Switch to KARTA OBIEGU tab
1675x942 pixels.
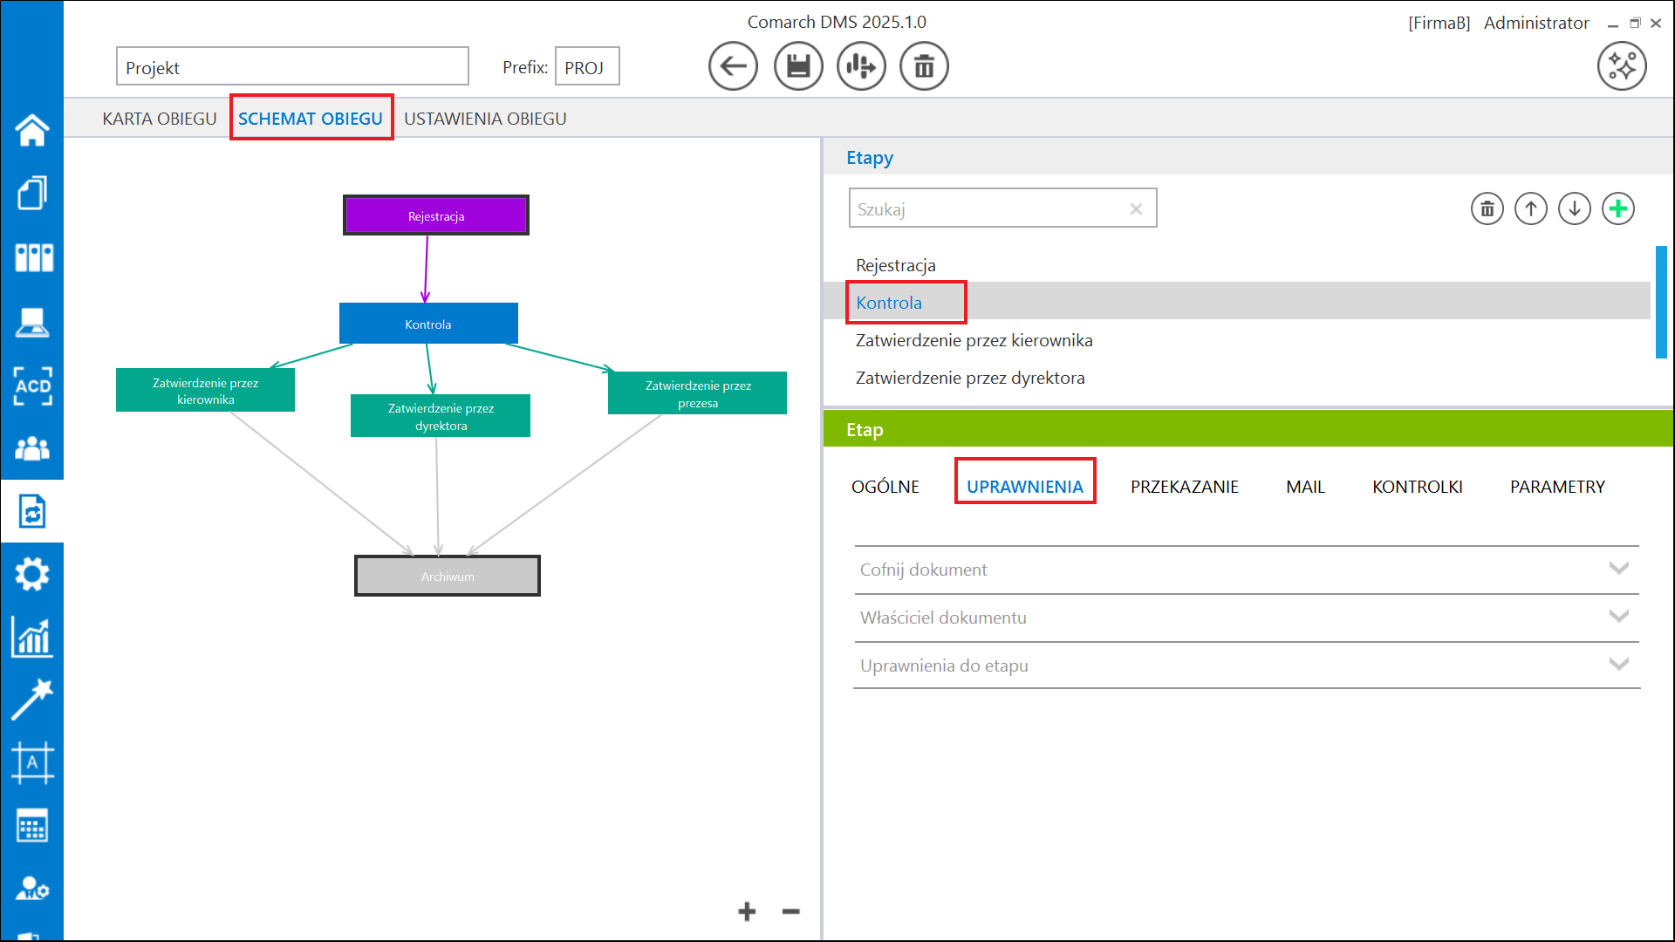pos(160,119)
